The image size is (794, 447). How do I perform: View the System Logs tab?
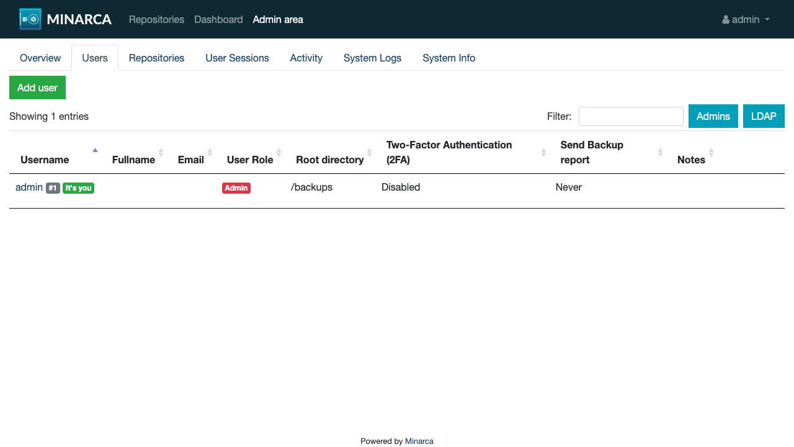pyautogui.click(x=372, y=58)
